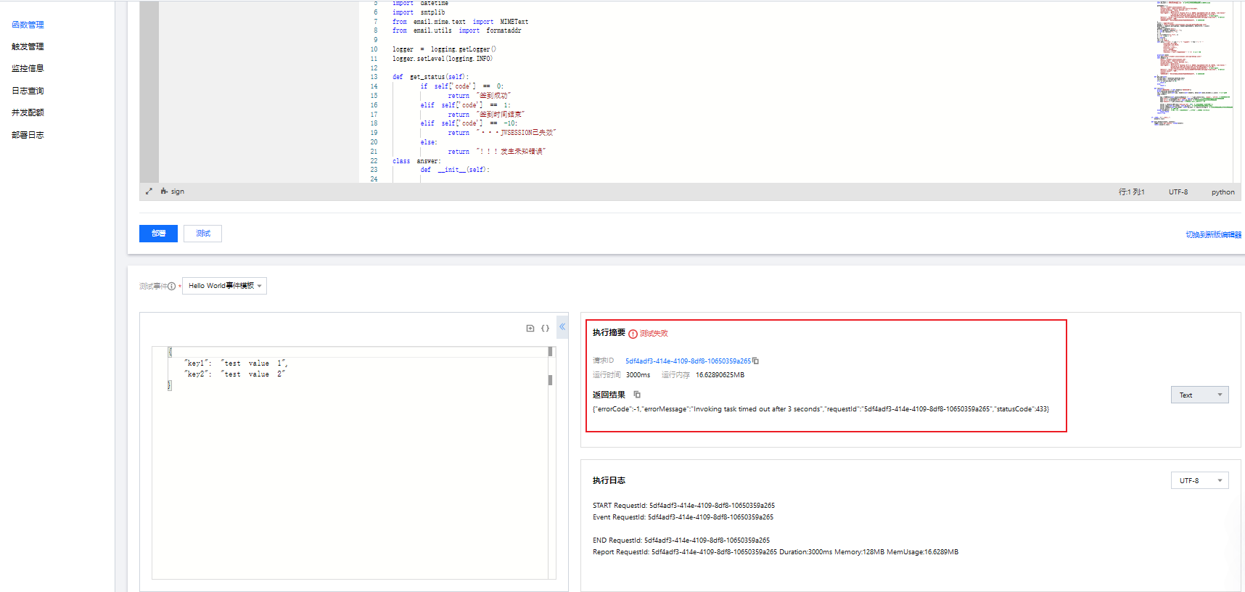The width and height of the screenshot is (1245, 592).
Task: Follow the 切换到新版编辑器 link
Action: click(x=1213, y=235)
